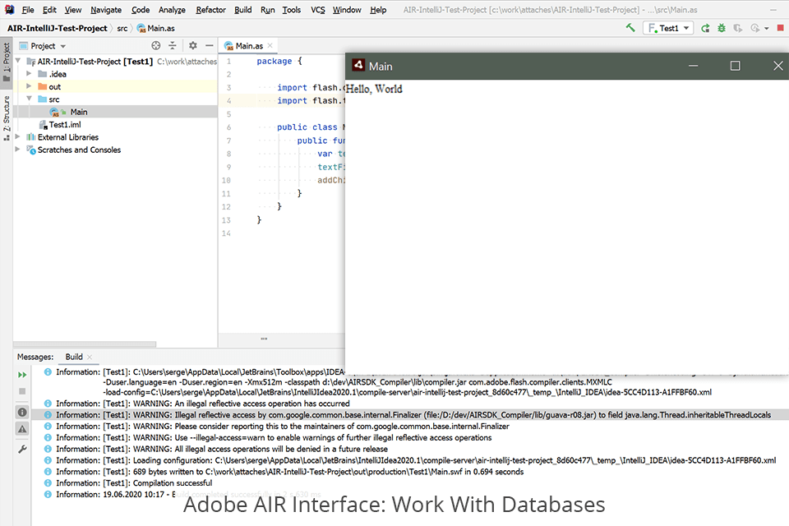Expand External Libraries node
789x526 pixels.
tap(17, 137)
